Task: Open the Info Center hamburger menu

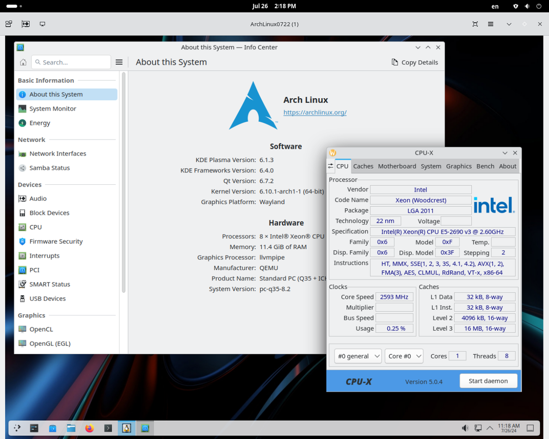Action: [x=119, y=62]
